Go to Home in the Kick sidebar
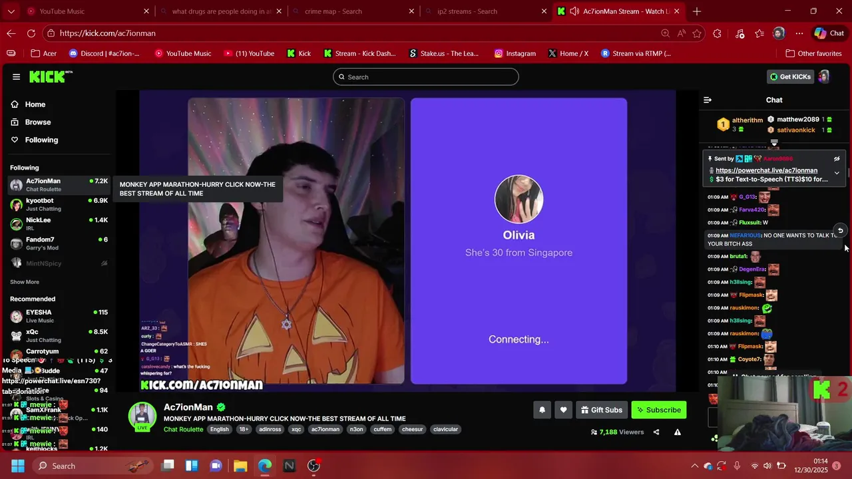The width and height of the screenshot is (852, 479). click(35, 104)
